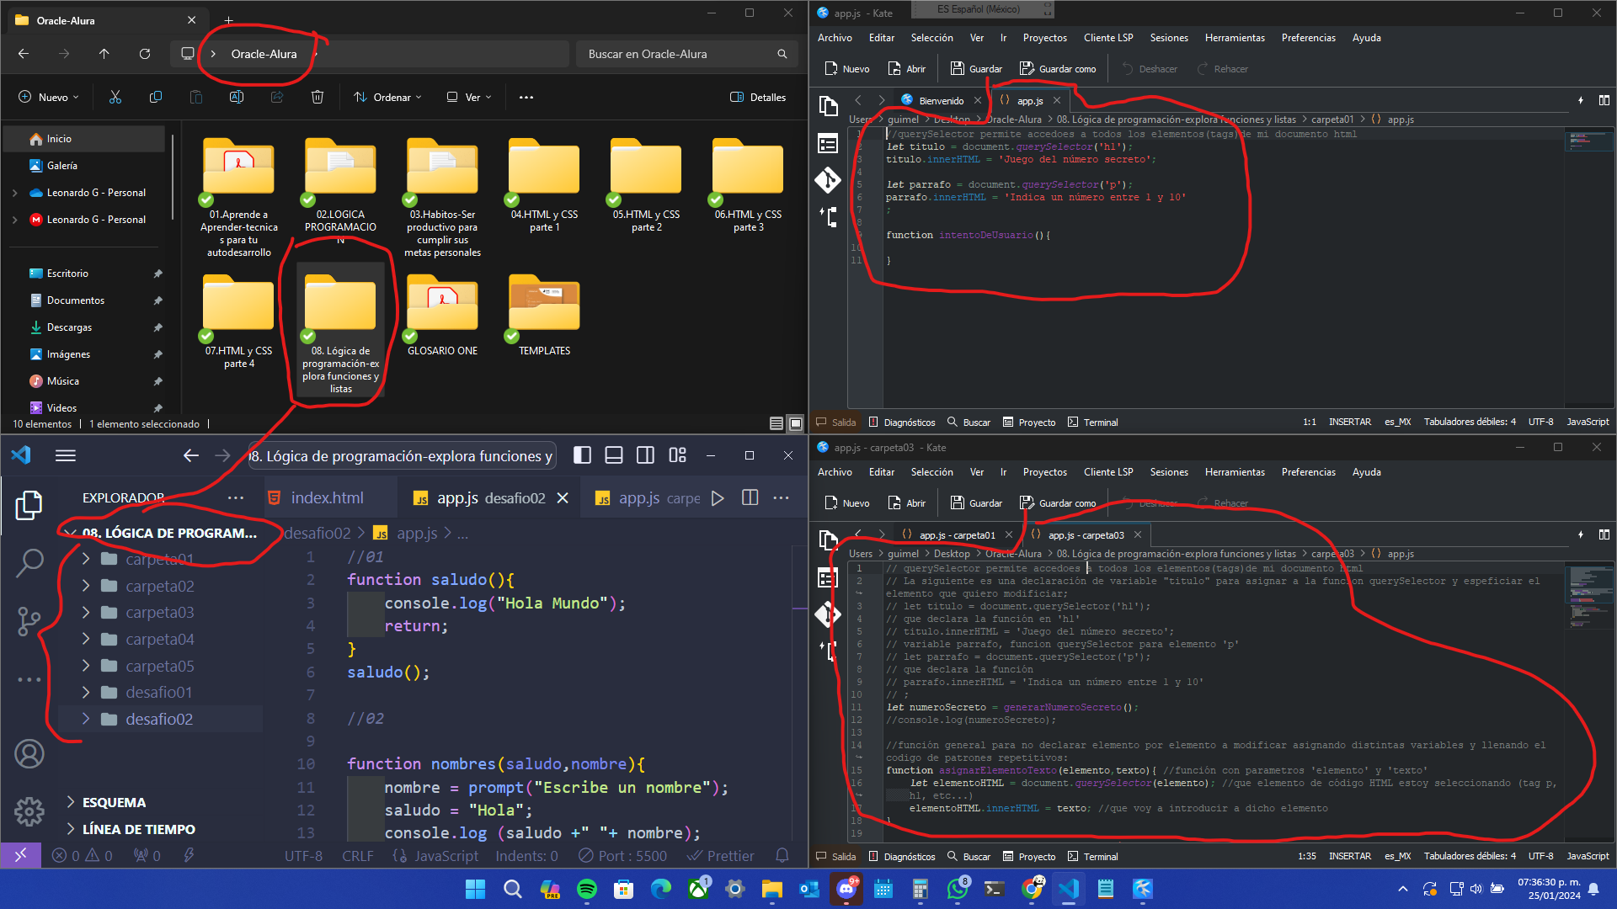This screenshot has height=909, width=1617.
Task: Refresh the Oracle-Alura folder in File Explorer
Action: pos(145,54)
